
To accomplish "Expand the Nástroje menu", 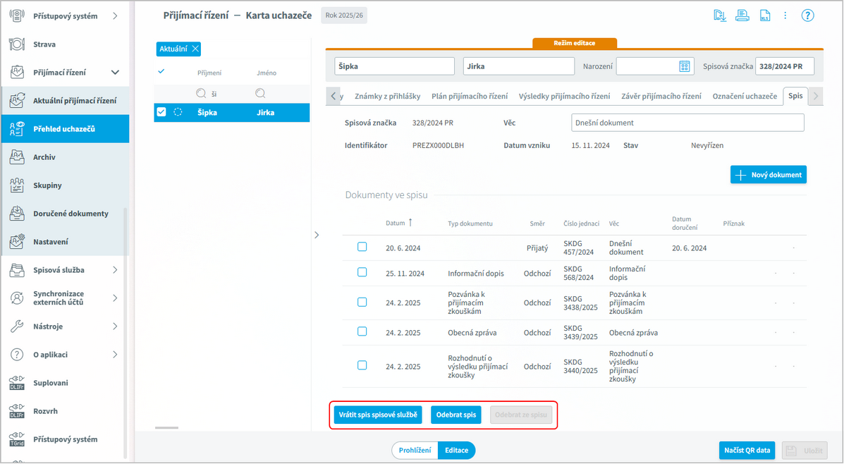I will click(115, 326).
